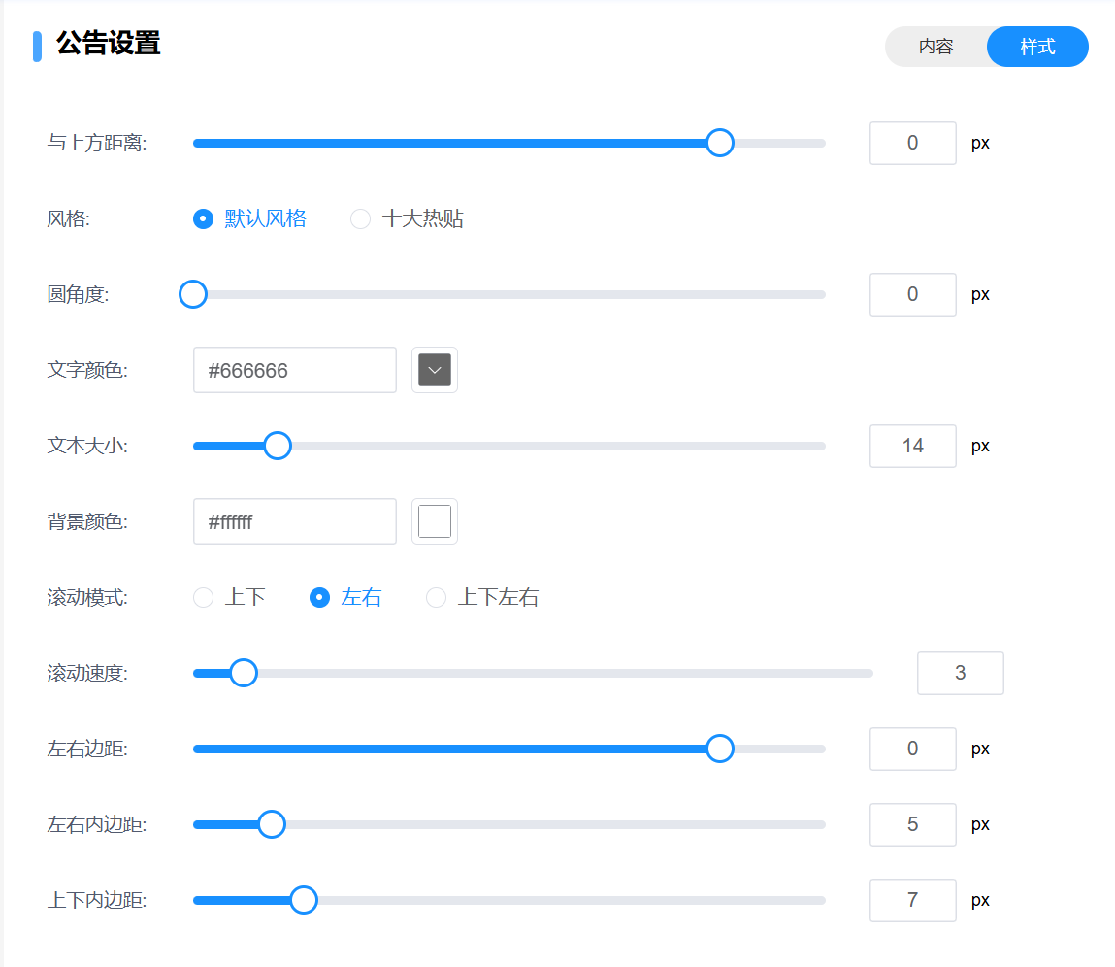Viewport: 1115px width, 967px height.
Task: Select the 十大热贴 style option
Action: tap(360, 219)
